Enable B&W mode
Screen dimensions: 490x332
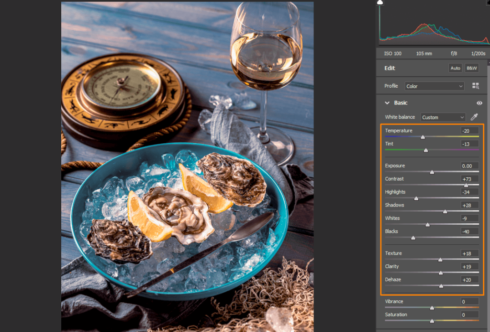471,68
